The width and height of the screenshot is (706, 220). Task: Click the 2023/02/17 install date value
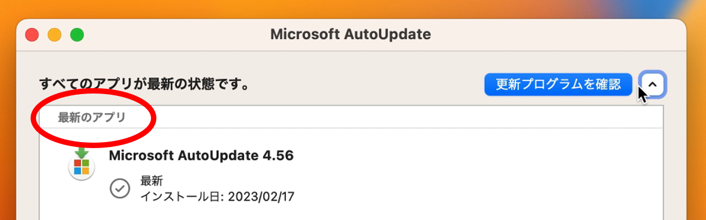[261, 197]
